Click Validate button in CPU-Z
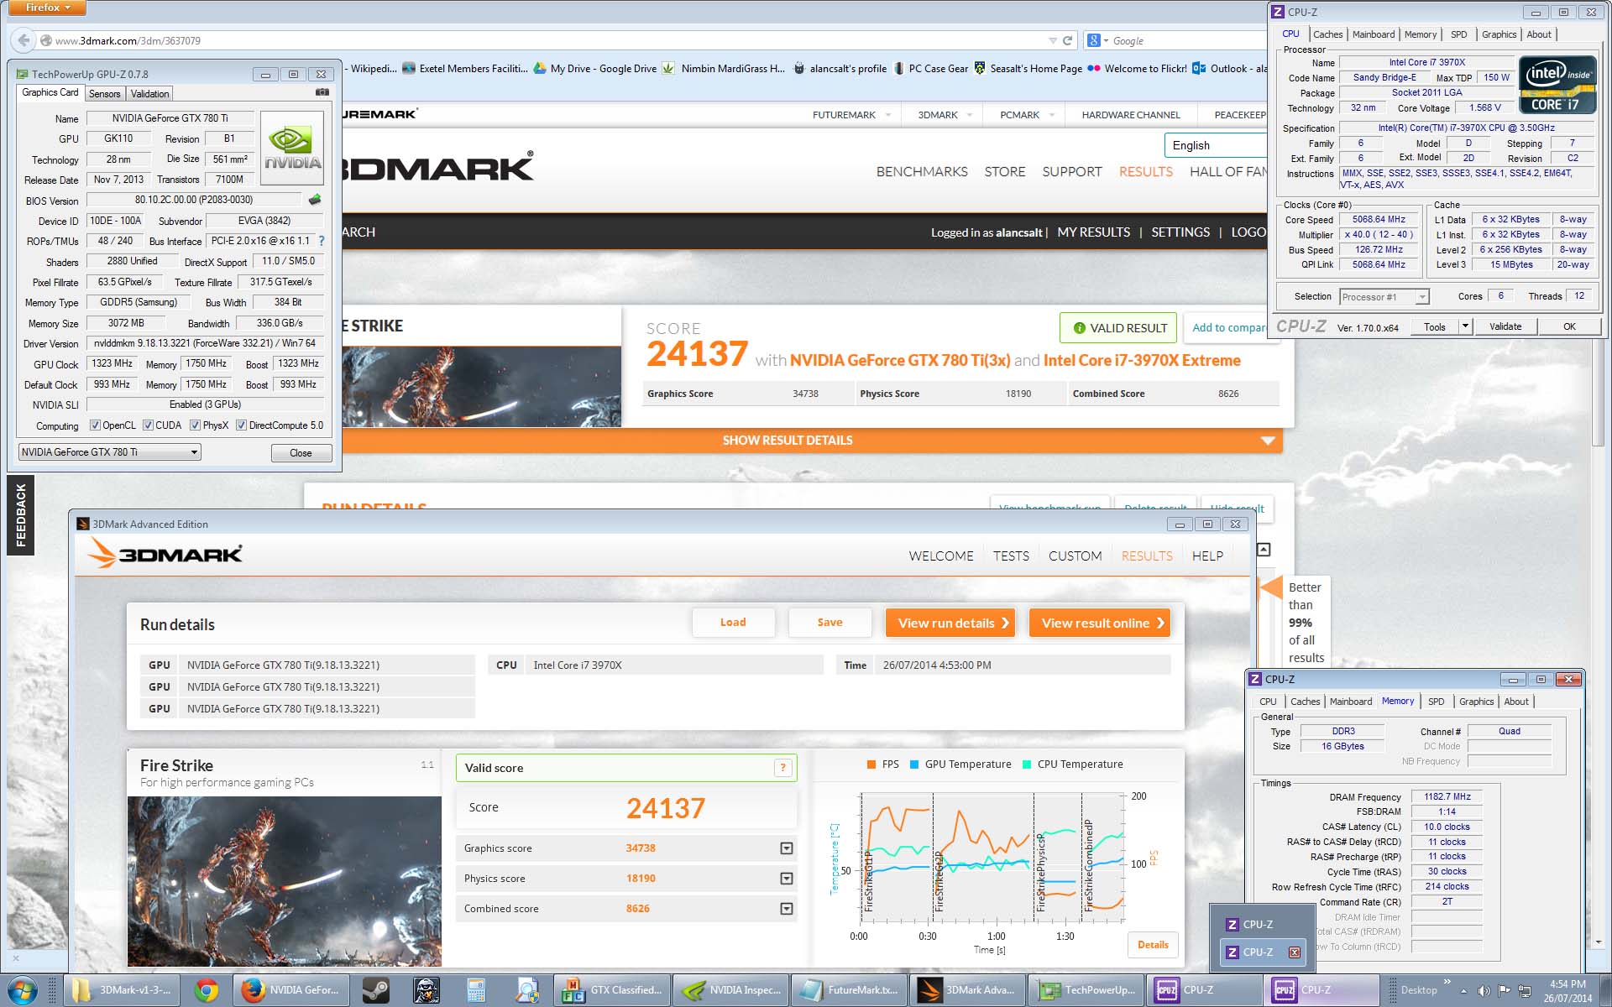 (x=1505, y=326)
